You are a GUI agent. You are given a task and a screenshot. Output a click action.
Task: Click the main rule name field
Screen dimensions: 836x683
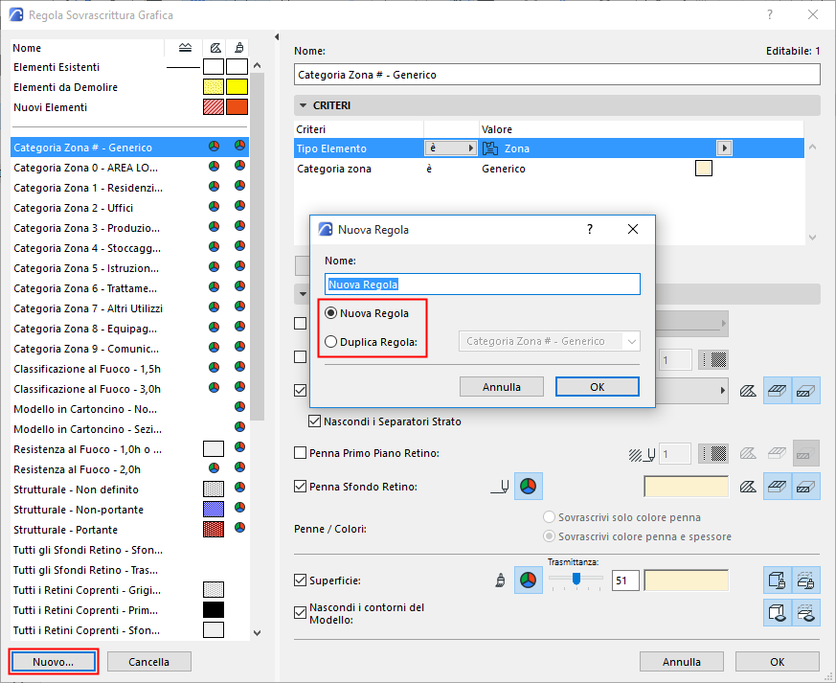[557, 75]
